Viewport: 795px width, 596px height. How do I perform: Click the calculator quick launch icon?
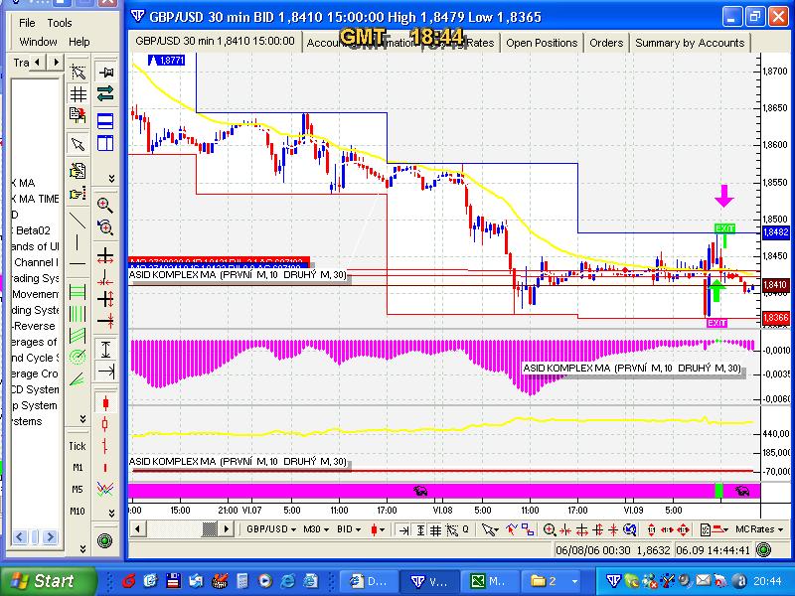242,581
